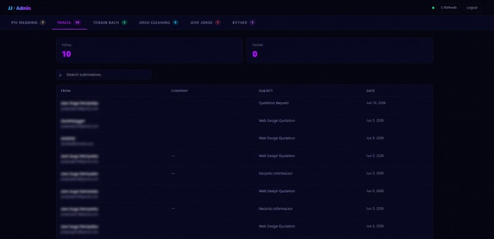
Task: Focus the Search submissions field
Action: (104, 75)
